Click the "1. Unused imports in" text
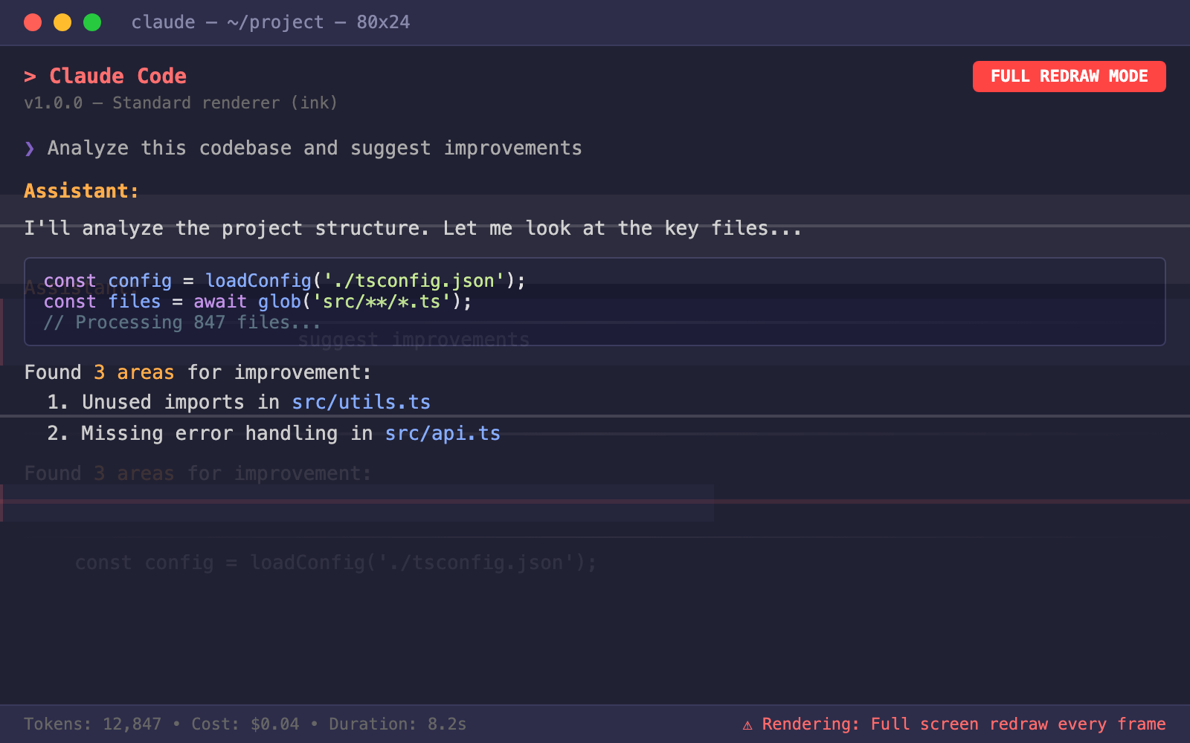The height and width of the screenshot is (743, 1190). tap(163, 402)
